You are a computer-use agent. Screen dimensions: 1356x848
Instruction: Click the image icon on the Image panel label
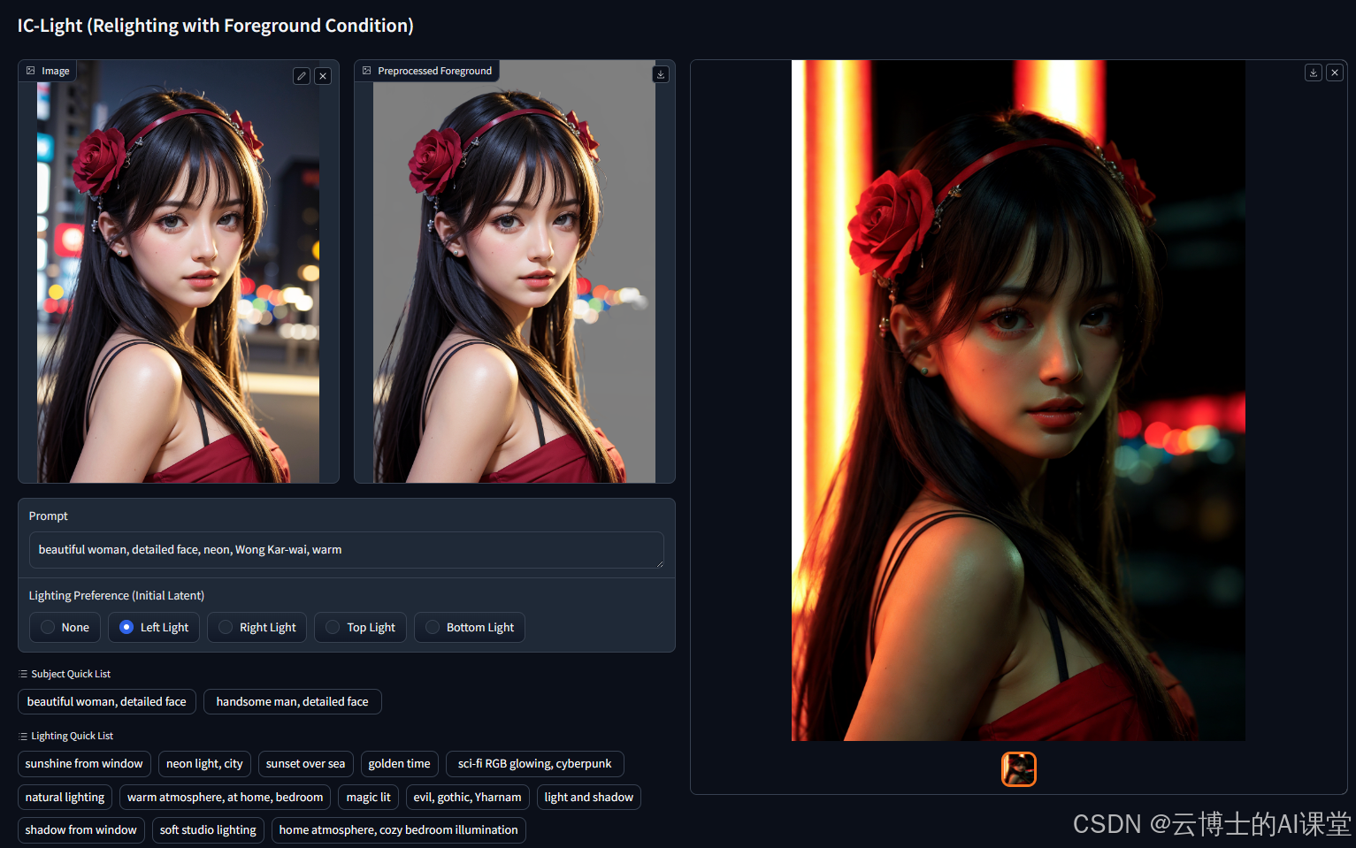click(x=32, y=70)
